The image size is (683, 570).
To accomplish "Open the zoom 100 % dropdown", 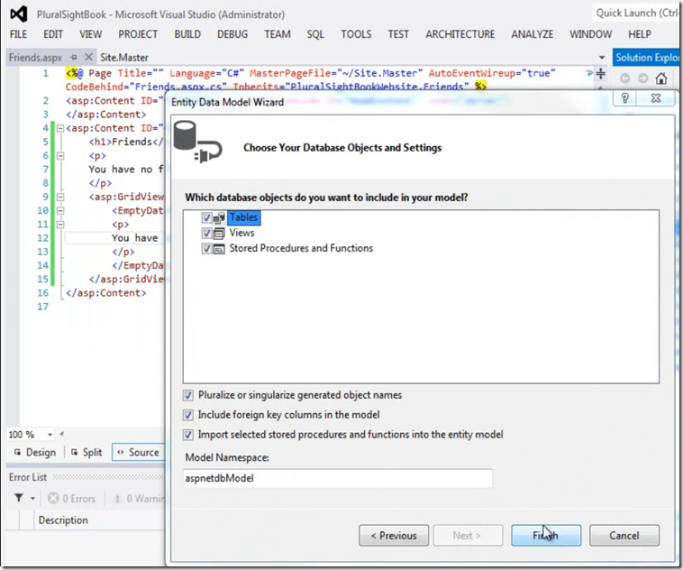I will point(50,435).
